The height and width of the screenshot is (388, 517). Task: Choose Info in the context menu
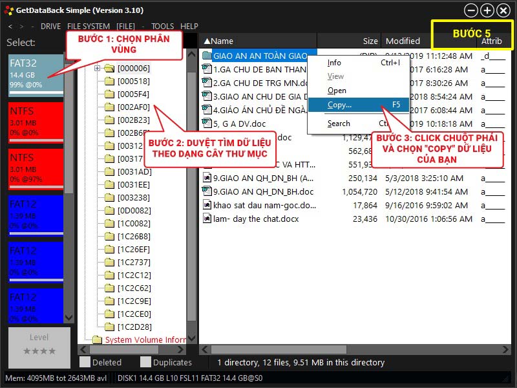point(359,63)
